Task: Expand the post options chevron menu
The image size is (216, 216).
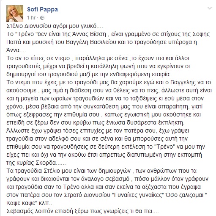Action: tap(210, 8)
